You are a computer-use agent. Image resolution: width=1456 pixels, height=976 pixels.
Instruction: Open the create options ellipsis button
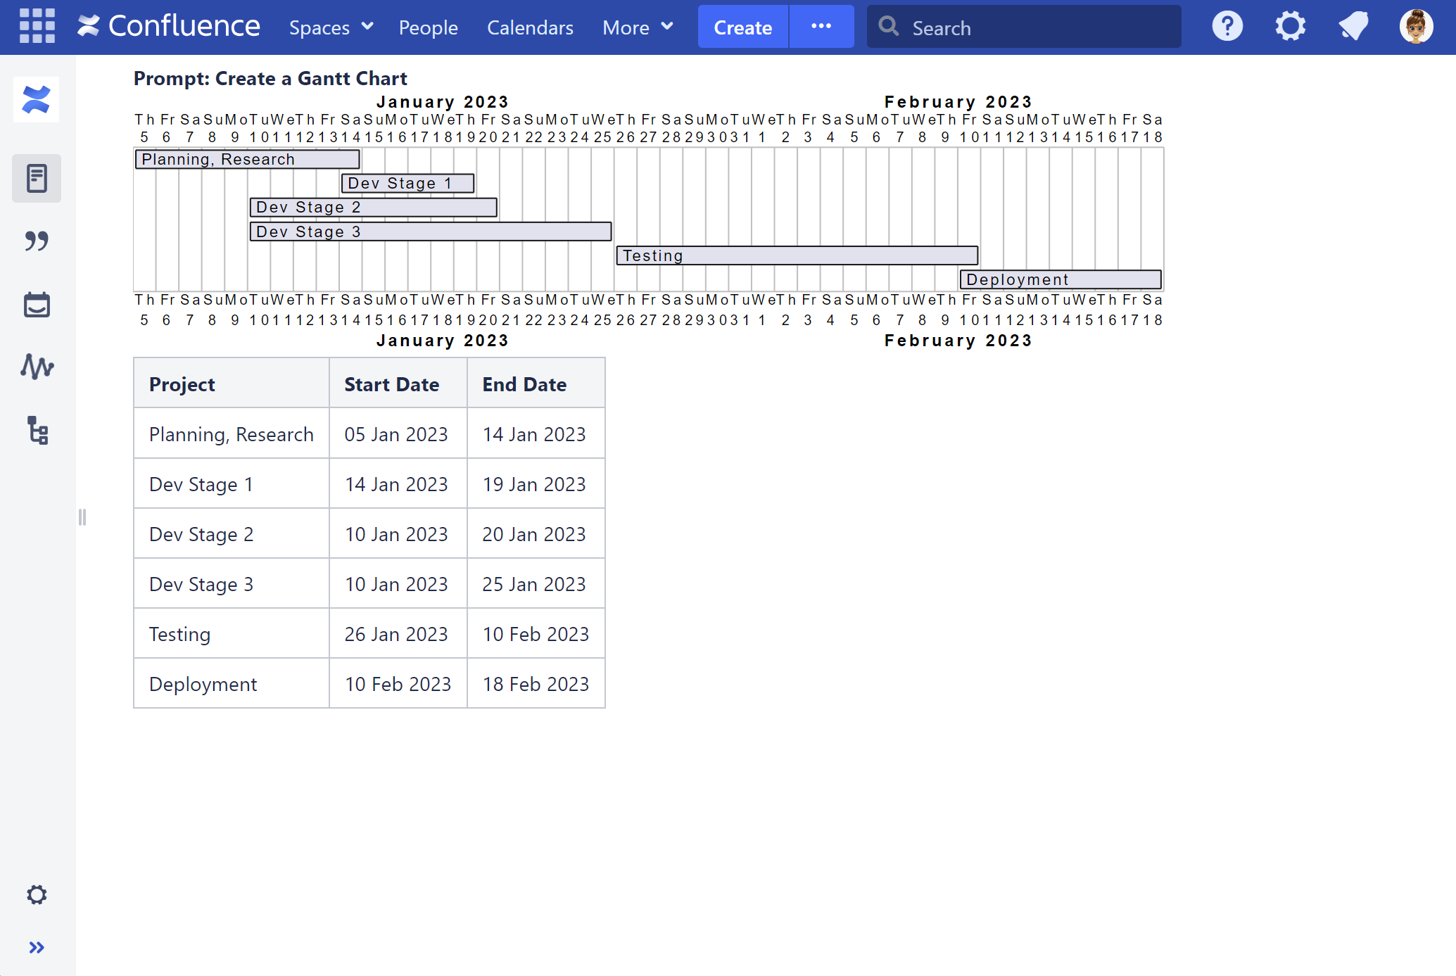click(x=821, y=27)
